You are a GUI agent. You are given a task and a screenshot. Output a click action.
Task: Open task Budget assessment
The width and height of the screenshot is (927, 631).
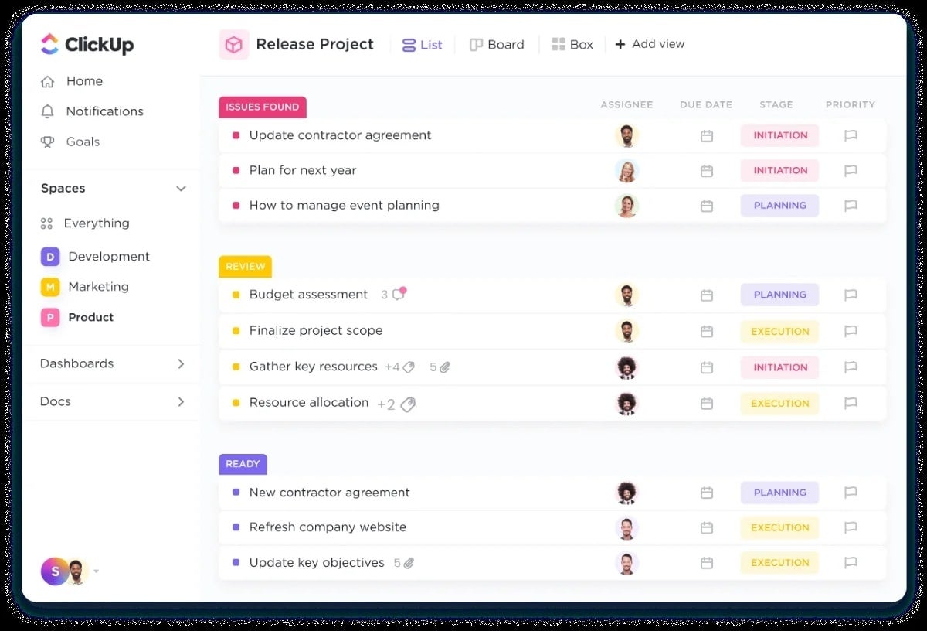point(308,295)
